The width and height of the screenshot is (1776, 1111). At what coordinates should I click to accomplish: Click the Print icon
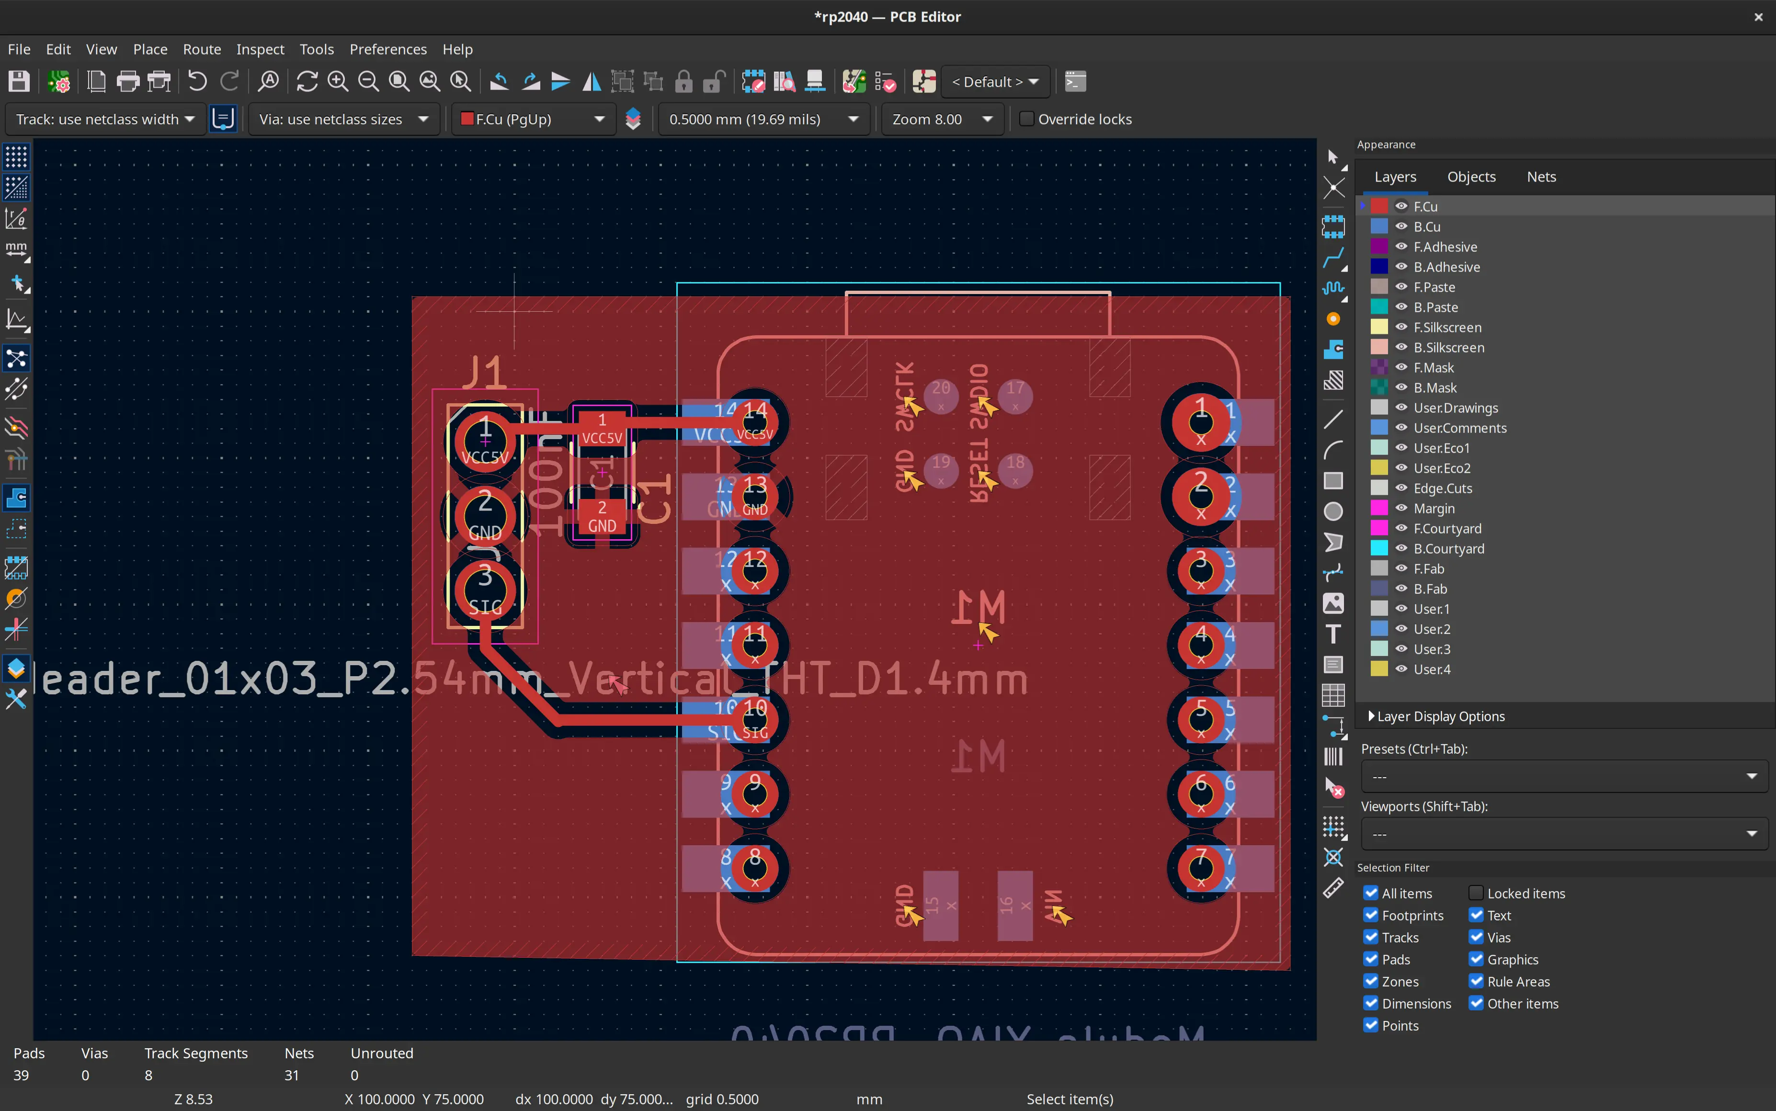pos(128,81)
